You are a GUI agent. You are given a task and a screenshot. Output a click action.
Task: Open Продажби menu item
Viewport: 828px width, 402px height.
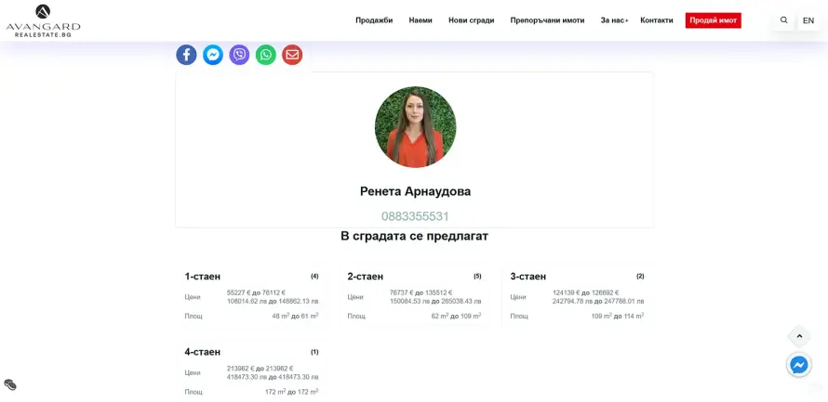[374, 20]
